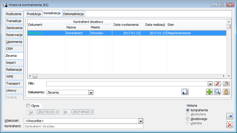Screen dimensions: 237x133
Task: Click the clear filter red-slash icon
Action: click(x=218, y=84)
